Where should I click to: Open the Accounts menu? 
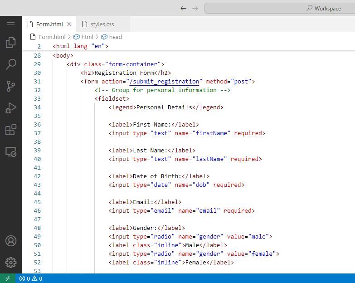tap(10, 241)
